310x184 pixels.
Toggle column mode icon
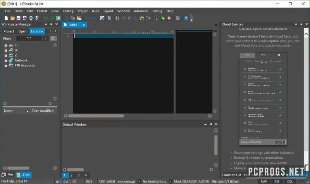[102, 18]
